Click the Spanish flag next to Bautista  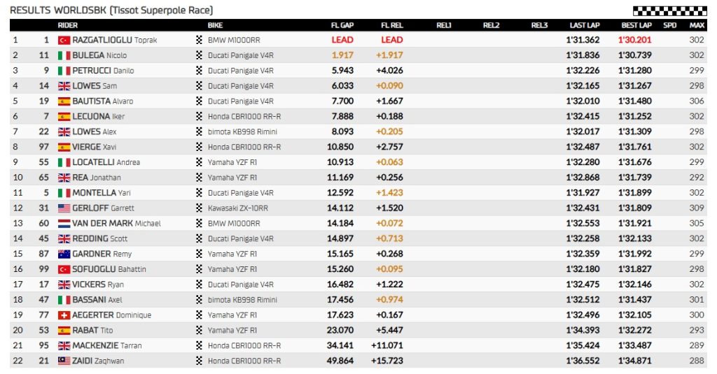64,101
